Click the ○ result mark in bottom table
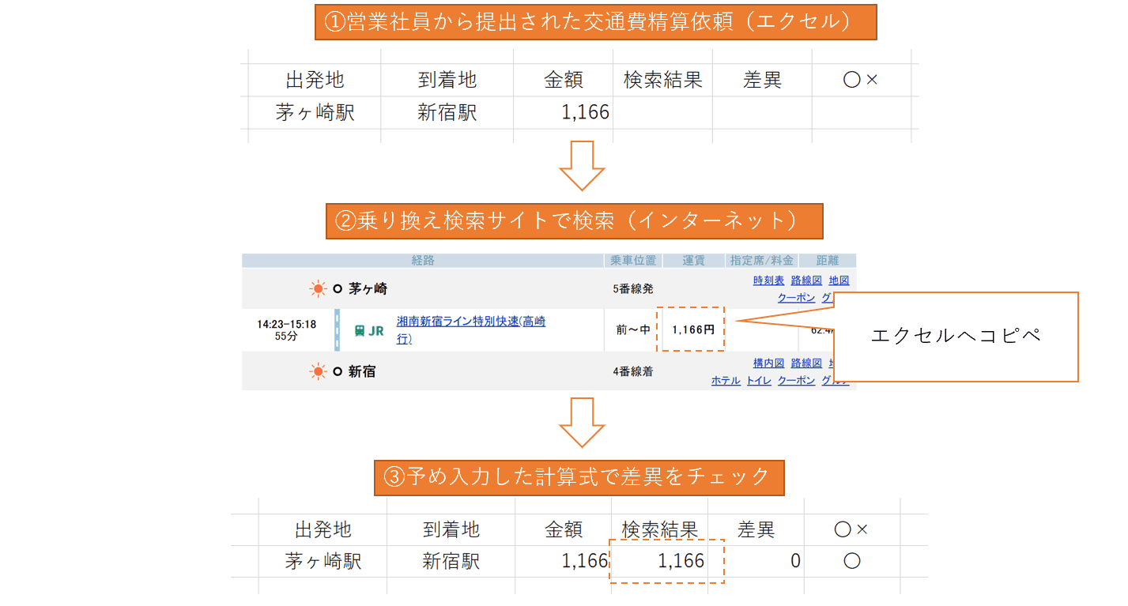 851,561
